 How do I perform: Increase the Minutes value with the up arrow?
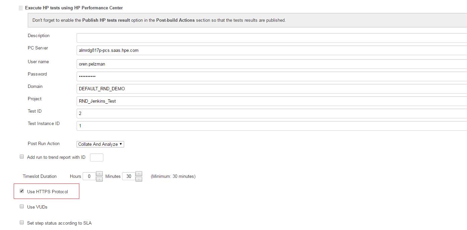[x=139, y=174]
